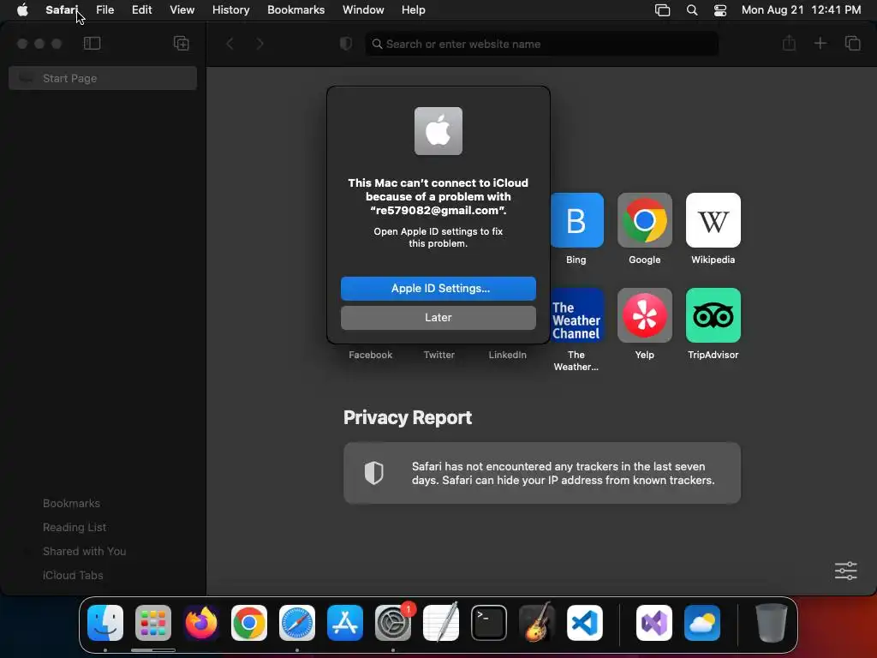Open the Facebook favorite
The image size is (877, 658).
point(370,355)
